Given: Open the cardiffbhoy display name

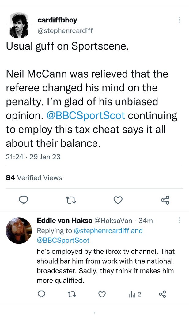Looking at the screenshot, I should click(x=57, y=20).
